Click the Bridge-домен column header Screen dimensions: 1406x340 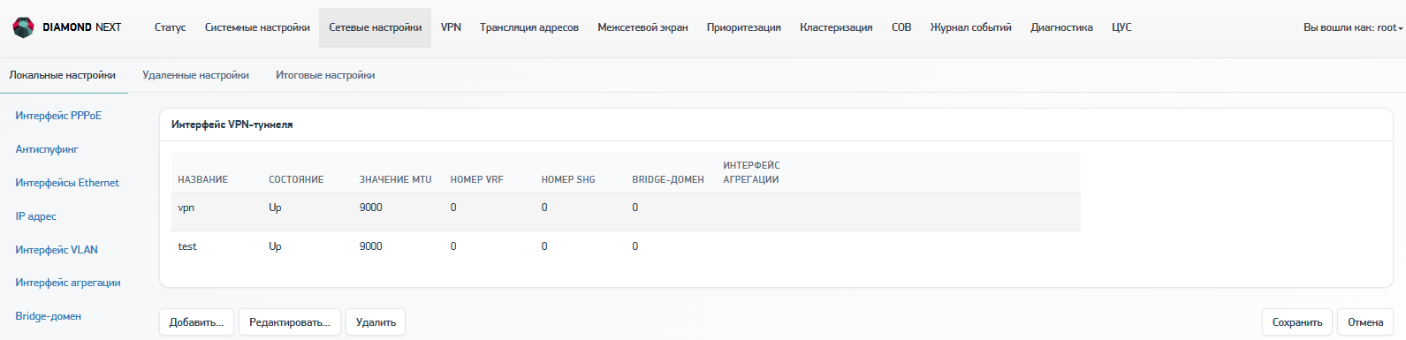point(668,179)
